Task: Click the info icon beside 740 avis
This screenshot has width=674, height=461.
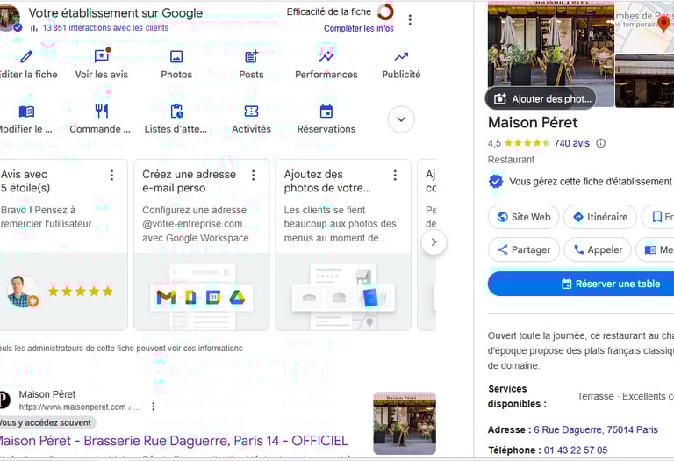Action: (601, 143)
